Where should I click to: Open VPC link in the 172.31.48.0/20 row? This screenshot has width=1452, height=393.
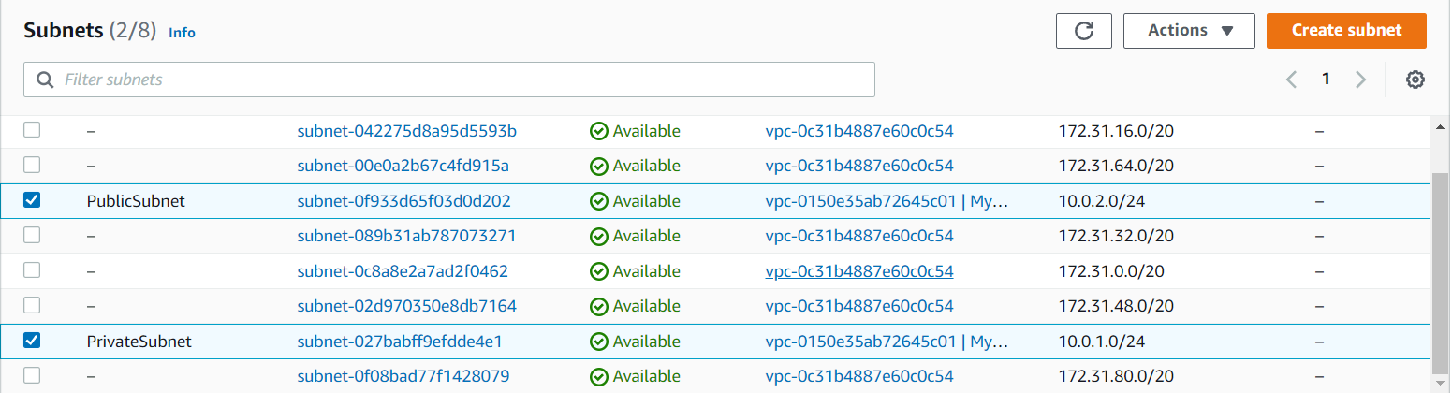click(859, 306)
